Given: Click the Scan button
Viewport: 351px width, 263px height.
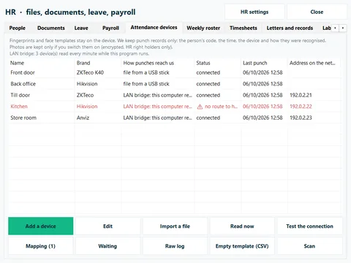Looking at the screenshot, I should pyautogui.click(x=309, y=246).
